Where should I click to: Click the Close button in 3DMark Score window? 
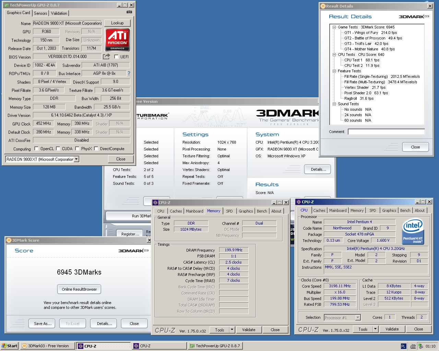(134, 324)
